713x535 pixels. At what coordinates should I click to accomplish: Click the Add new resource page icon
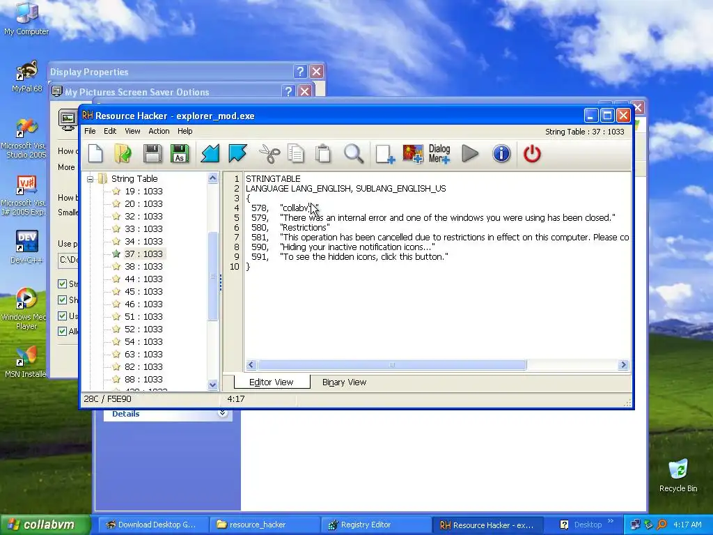pos(384,154)
